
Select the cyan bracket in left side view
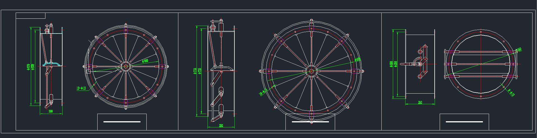[52, 64]
